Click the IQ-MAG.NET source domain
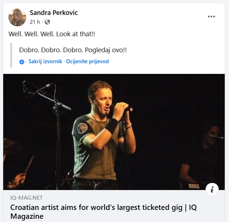229x222 pixels. [x=27, y=198]
